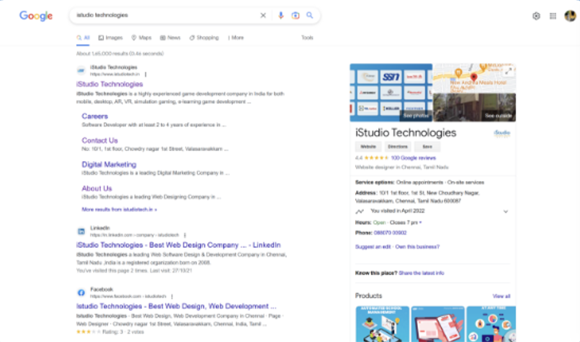Open options menu beside istudiotech.in URL
The image size is (580, 342).
tap(146, 74)
